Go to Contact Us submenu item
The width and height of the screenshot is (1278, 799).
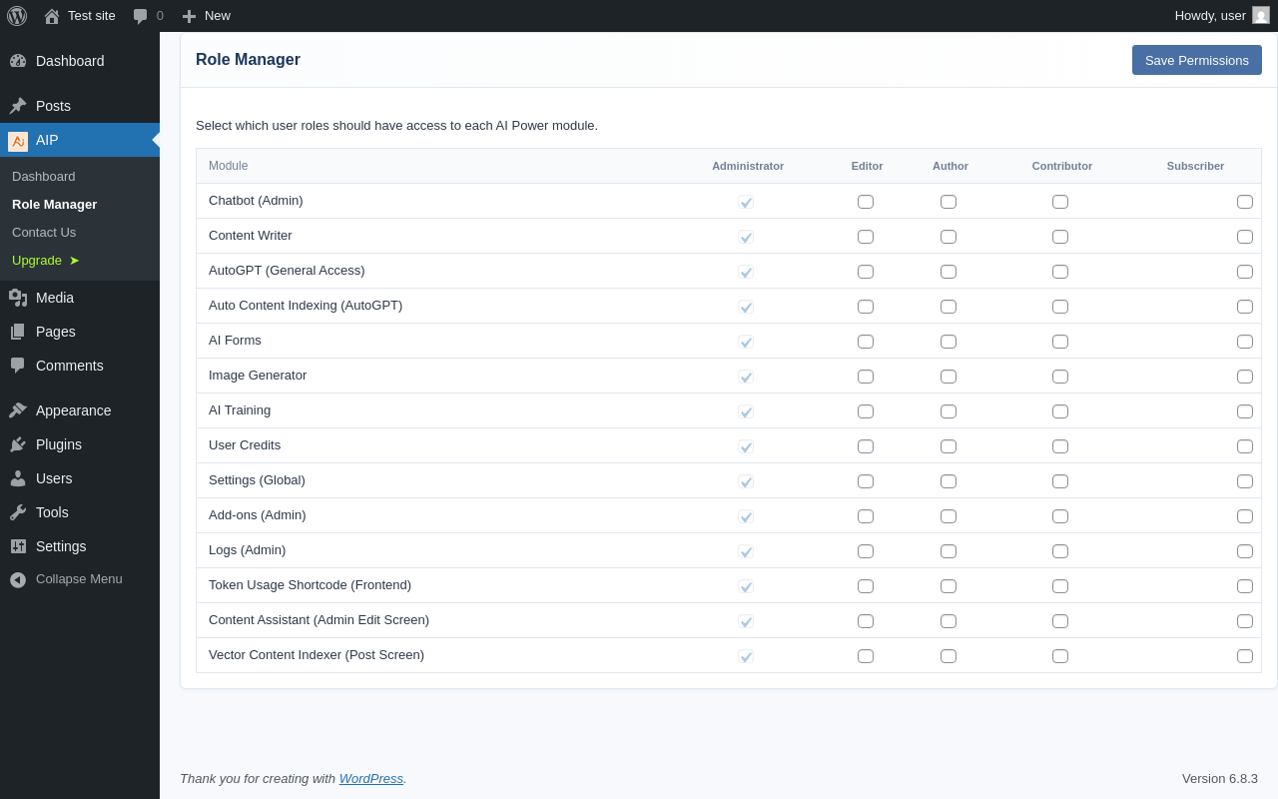pos(44,233)
